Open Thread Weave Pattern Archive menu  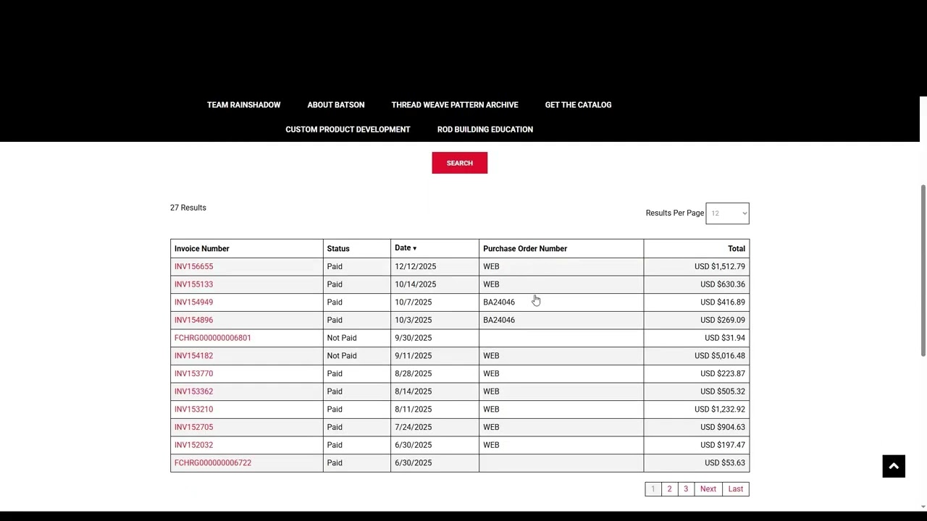pyautogui.click(x=455, y=105)
